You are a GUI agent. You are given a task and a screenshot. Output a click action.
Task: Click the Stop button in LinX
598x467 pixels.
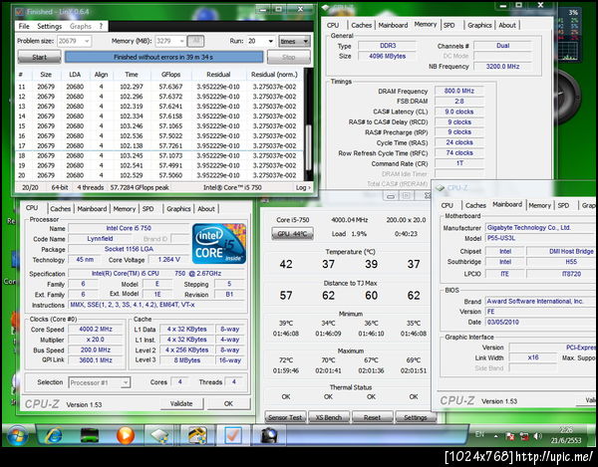(x=289, y=57)
